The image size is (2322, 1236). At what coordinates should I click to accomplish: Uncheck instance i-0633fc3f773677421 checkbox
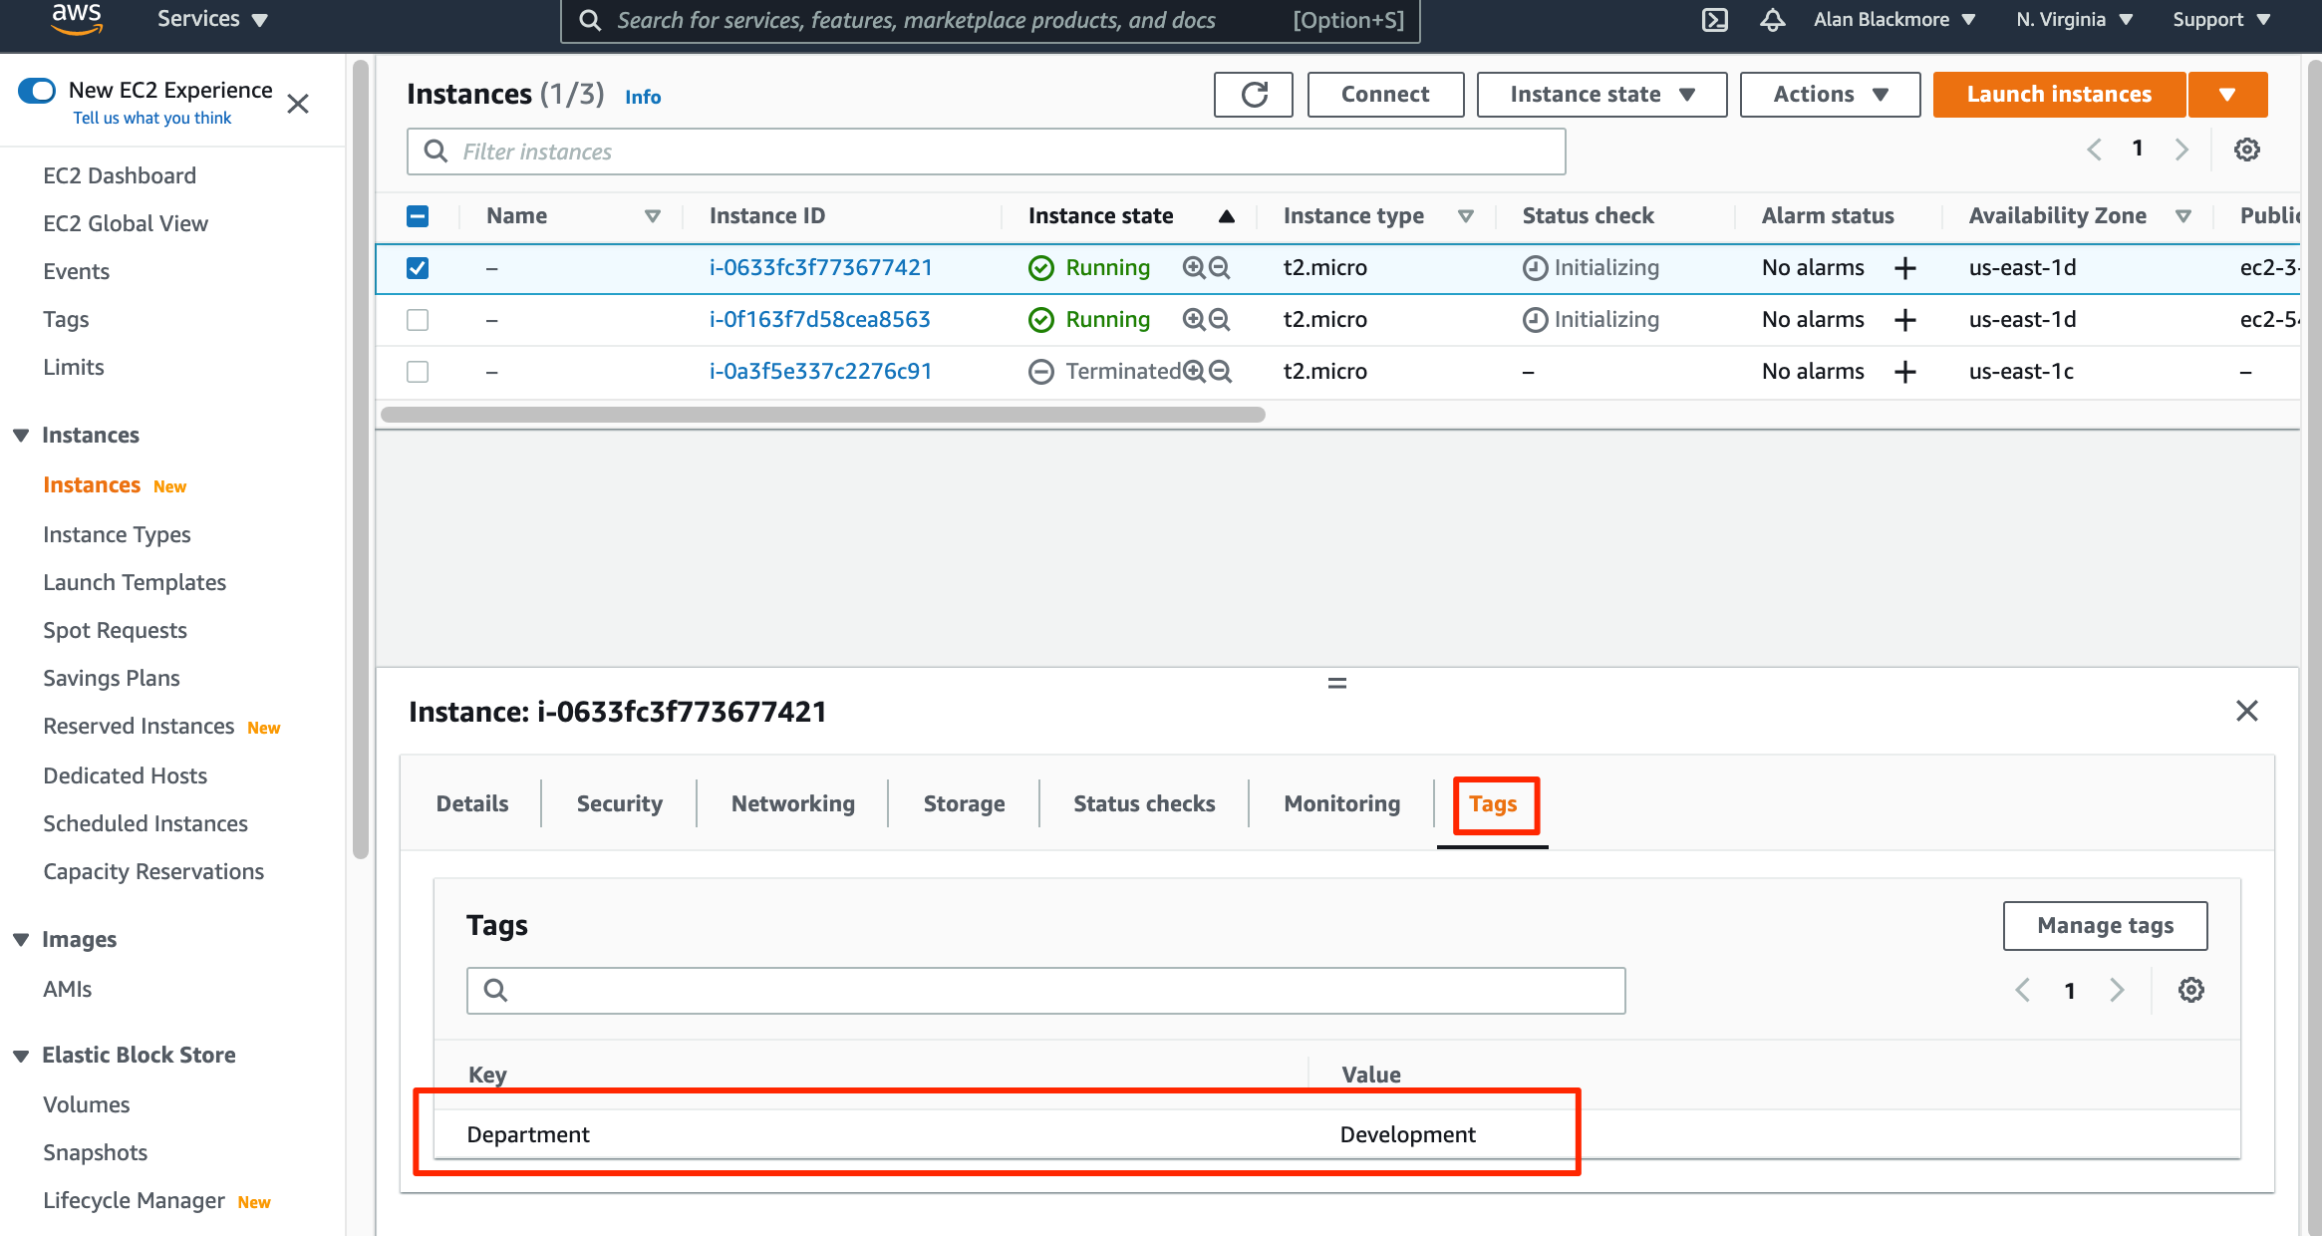point(418,268)
